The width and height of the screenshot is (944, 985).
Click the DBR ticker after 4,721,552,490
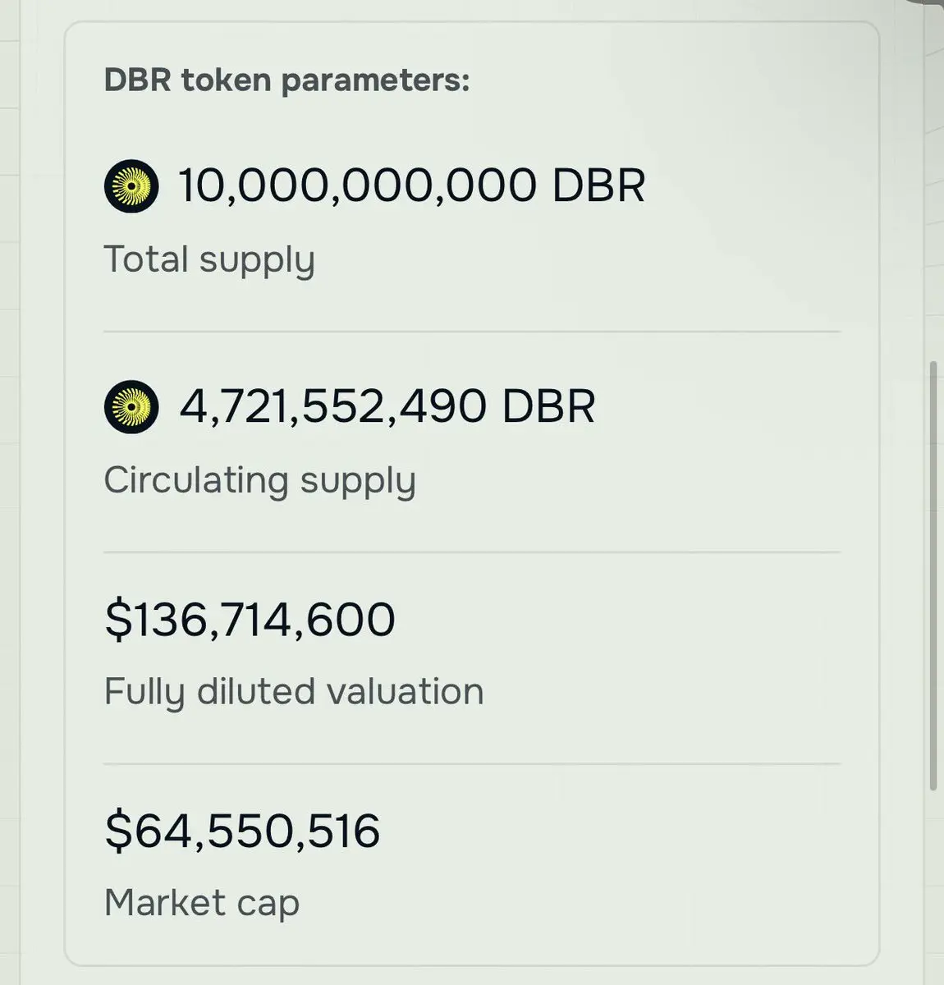pyautogui.click(x=548, y=407)
